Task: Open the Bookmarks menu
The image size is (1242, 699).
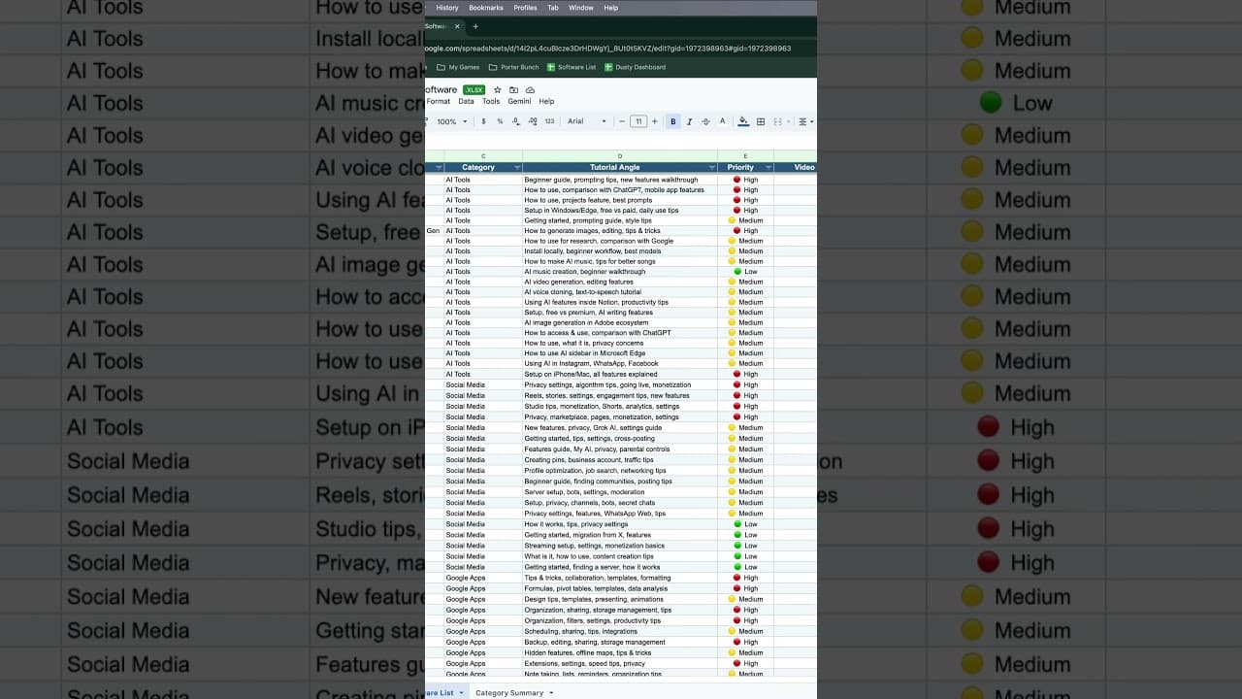Action: [486, 8]
